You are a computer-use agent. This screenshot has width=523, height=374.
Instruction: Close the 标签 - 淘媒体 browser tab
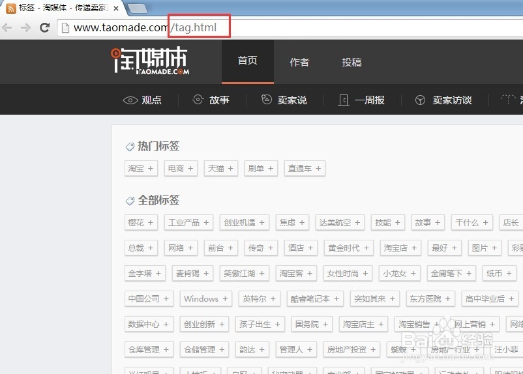(x=116, y=8)
